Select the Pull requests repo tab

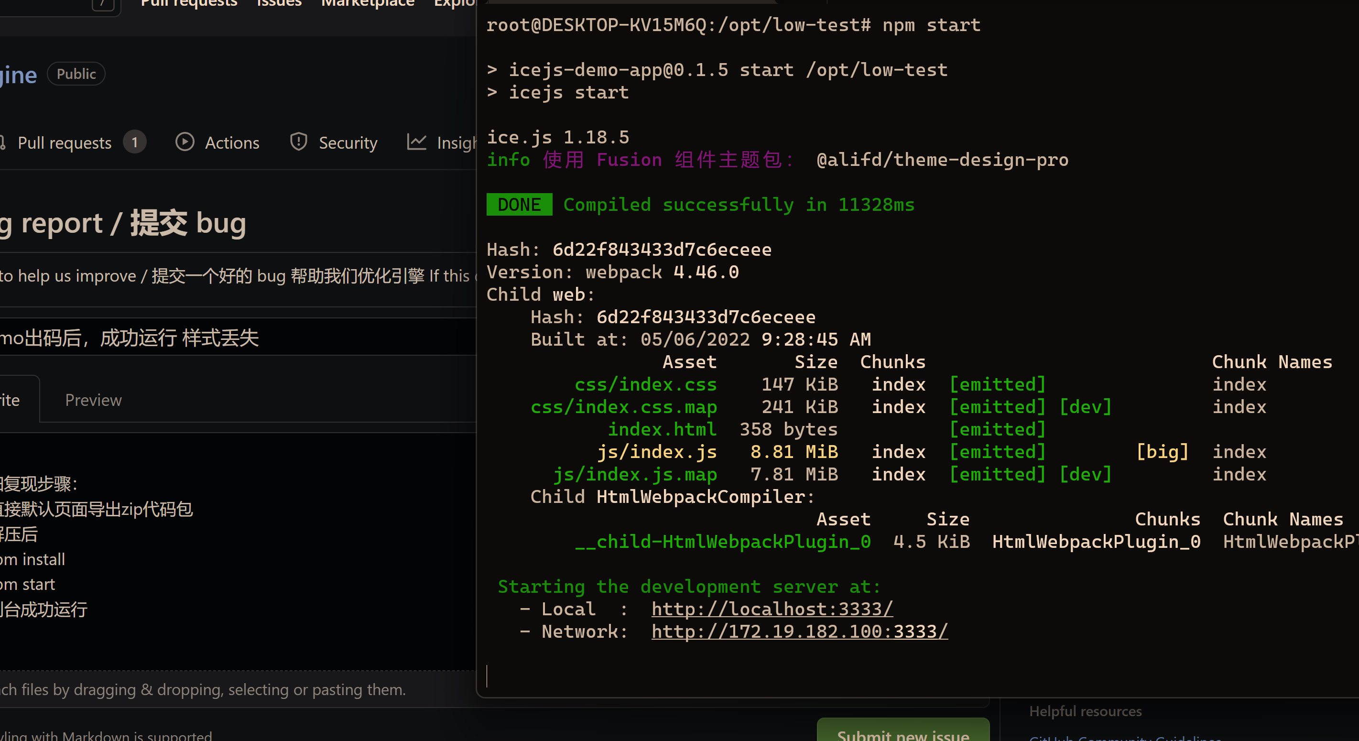click(65, 142)
